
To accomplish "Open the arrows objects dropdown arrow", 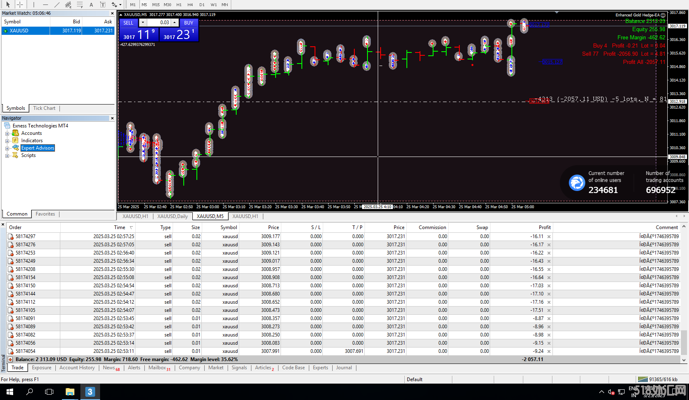I will click(120, 5).
